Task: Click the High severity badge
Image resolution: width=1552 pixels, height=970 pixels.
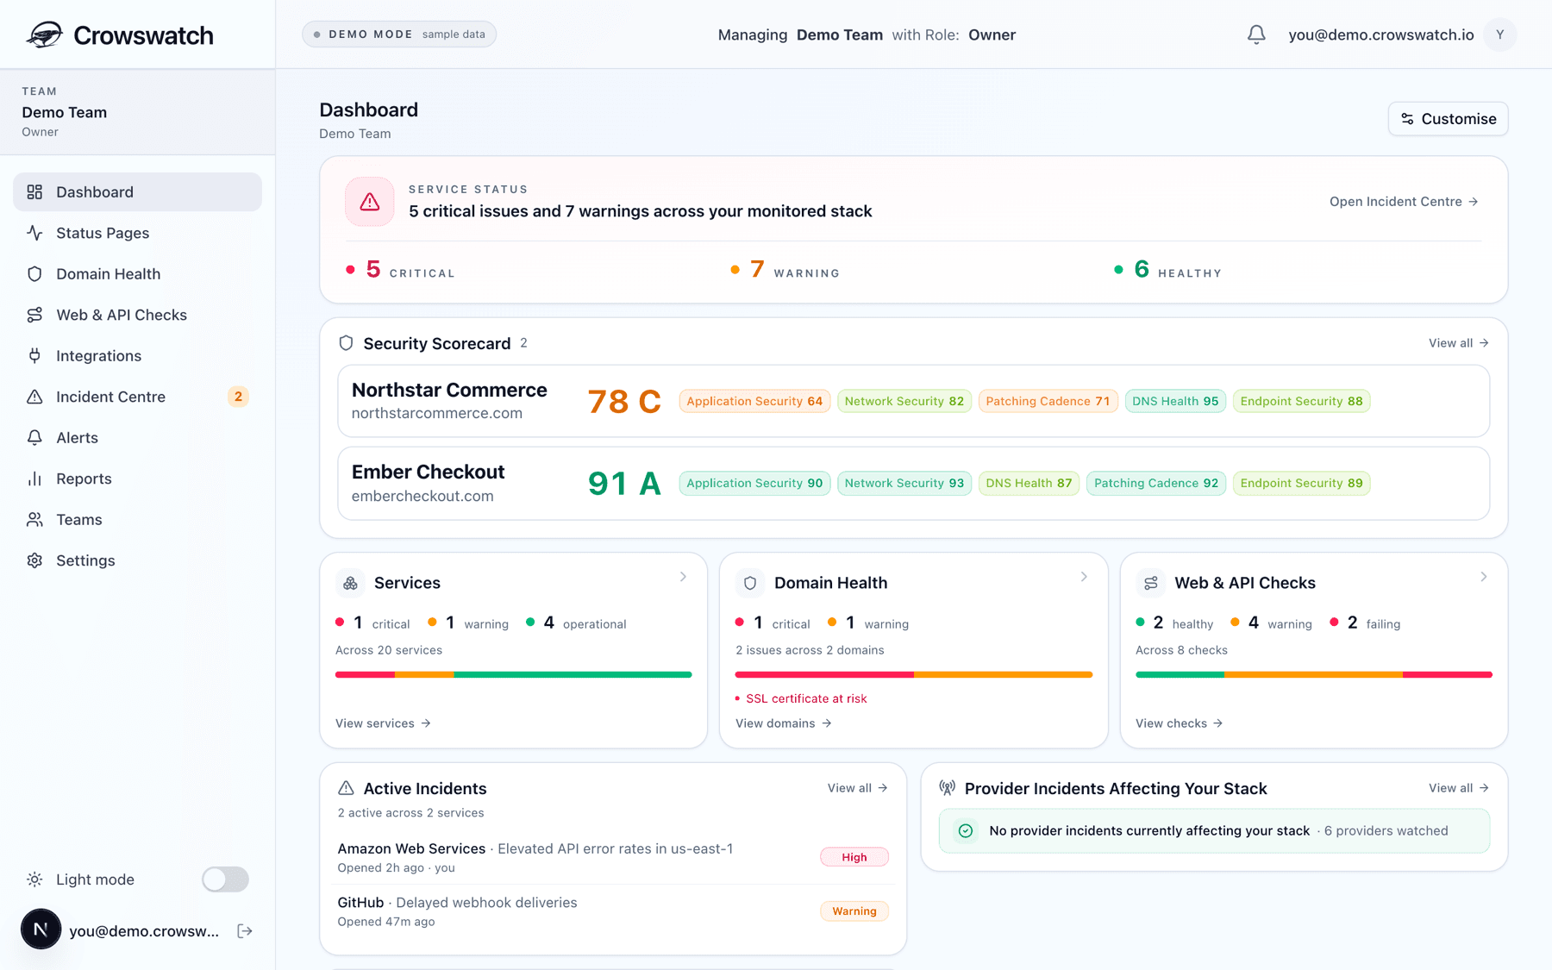Action: (854, 857)
